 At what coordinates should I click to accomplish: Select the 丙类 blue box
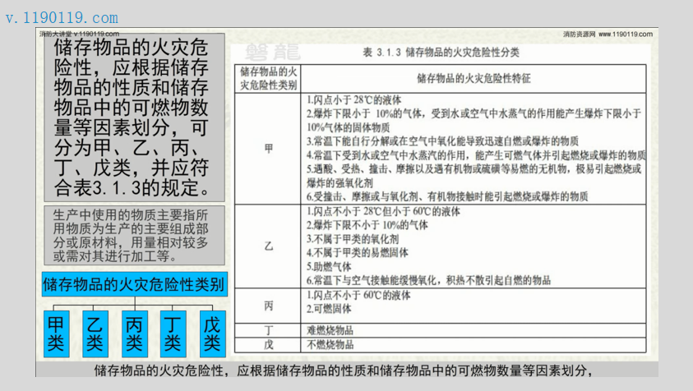[134, 333]
